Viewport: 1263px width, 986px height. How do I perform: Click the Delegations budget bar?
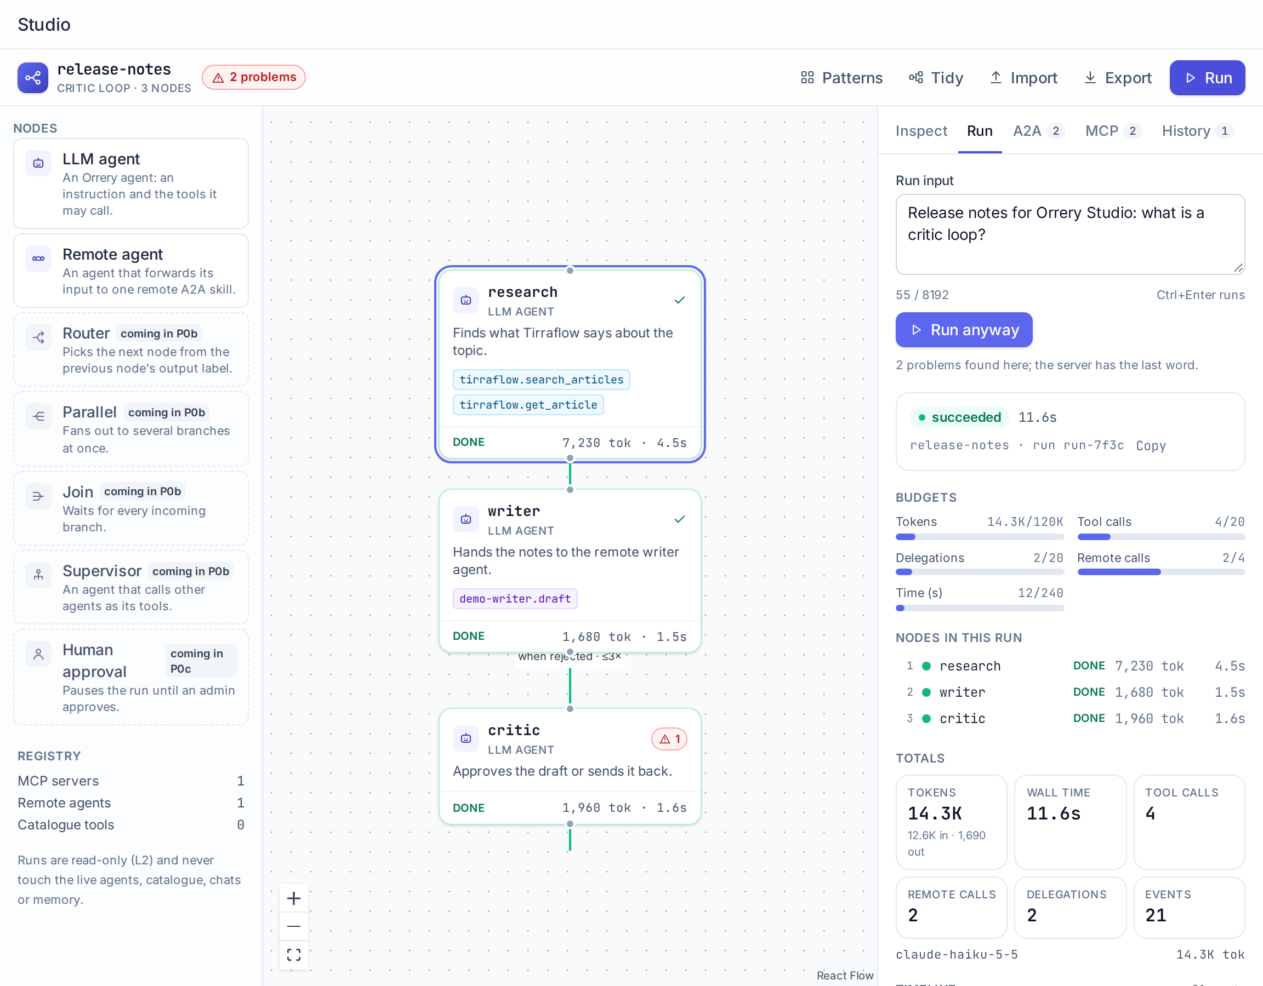[980, 572]
